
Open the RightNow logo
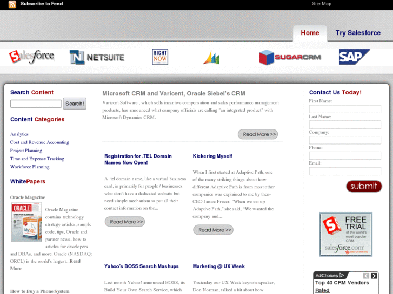(160, 57)
